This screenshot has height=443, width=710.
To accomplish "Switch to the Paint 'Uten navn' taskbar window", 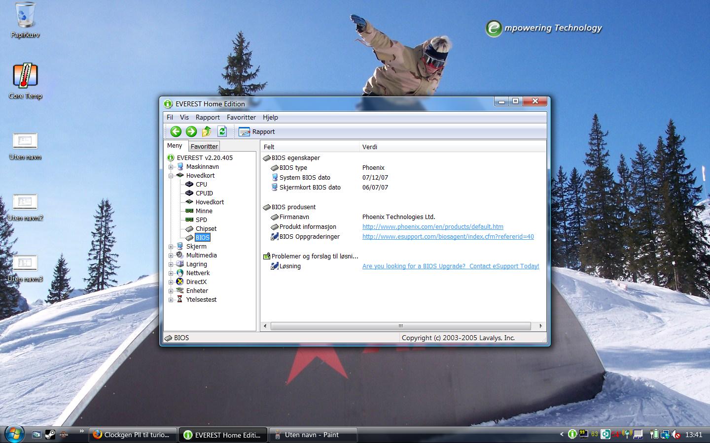I will pyautogui.click(x=313, y=435).
